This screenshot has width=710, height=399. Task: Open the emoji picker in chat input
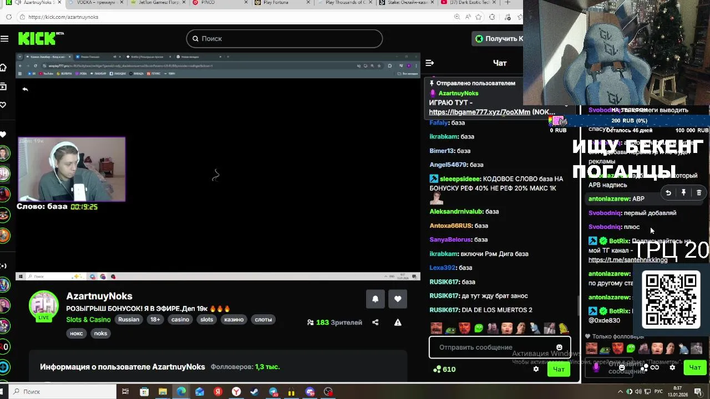click(559, 347)
